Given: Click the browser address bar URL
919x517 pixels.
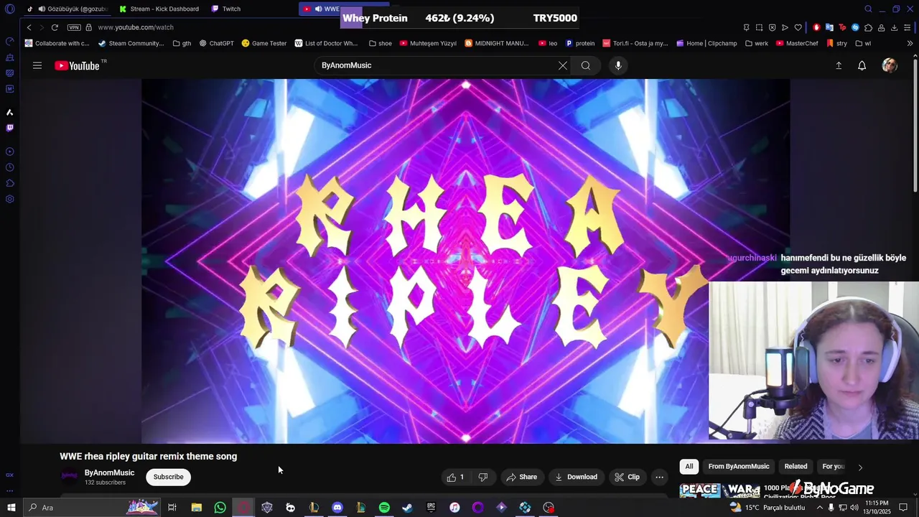Looking at the screenshot, I should (136, 27).
